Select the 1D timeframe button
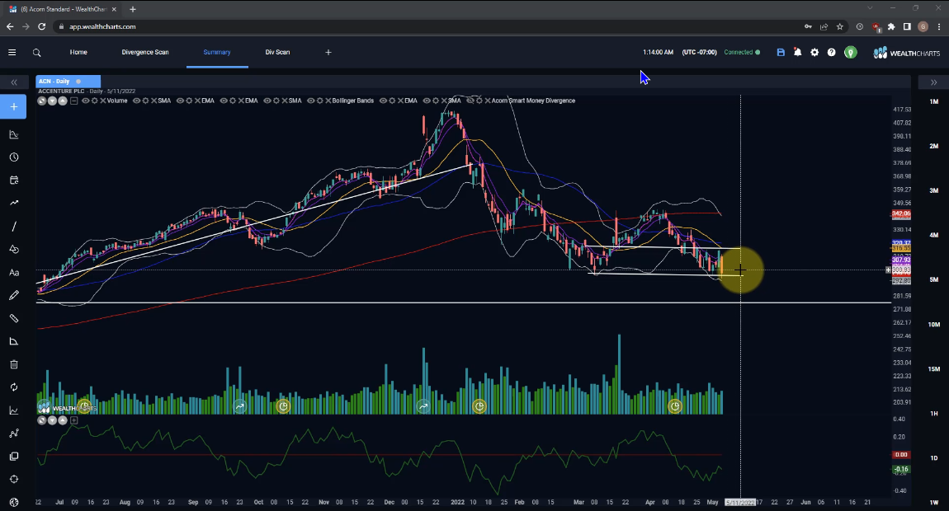Screen dimensions: 949x511 (933, 458)
